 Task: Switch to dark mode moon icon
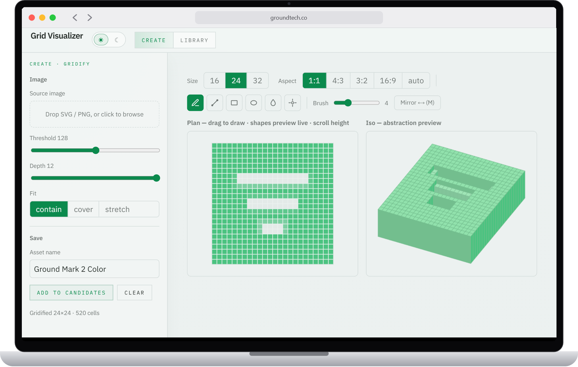(x=117, y=40)
